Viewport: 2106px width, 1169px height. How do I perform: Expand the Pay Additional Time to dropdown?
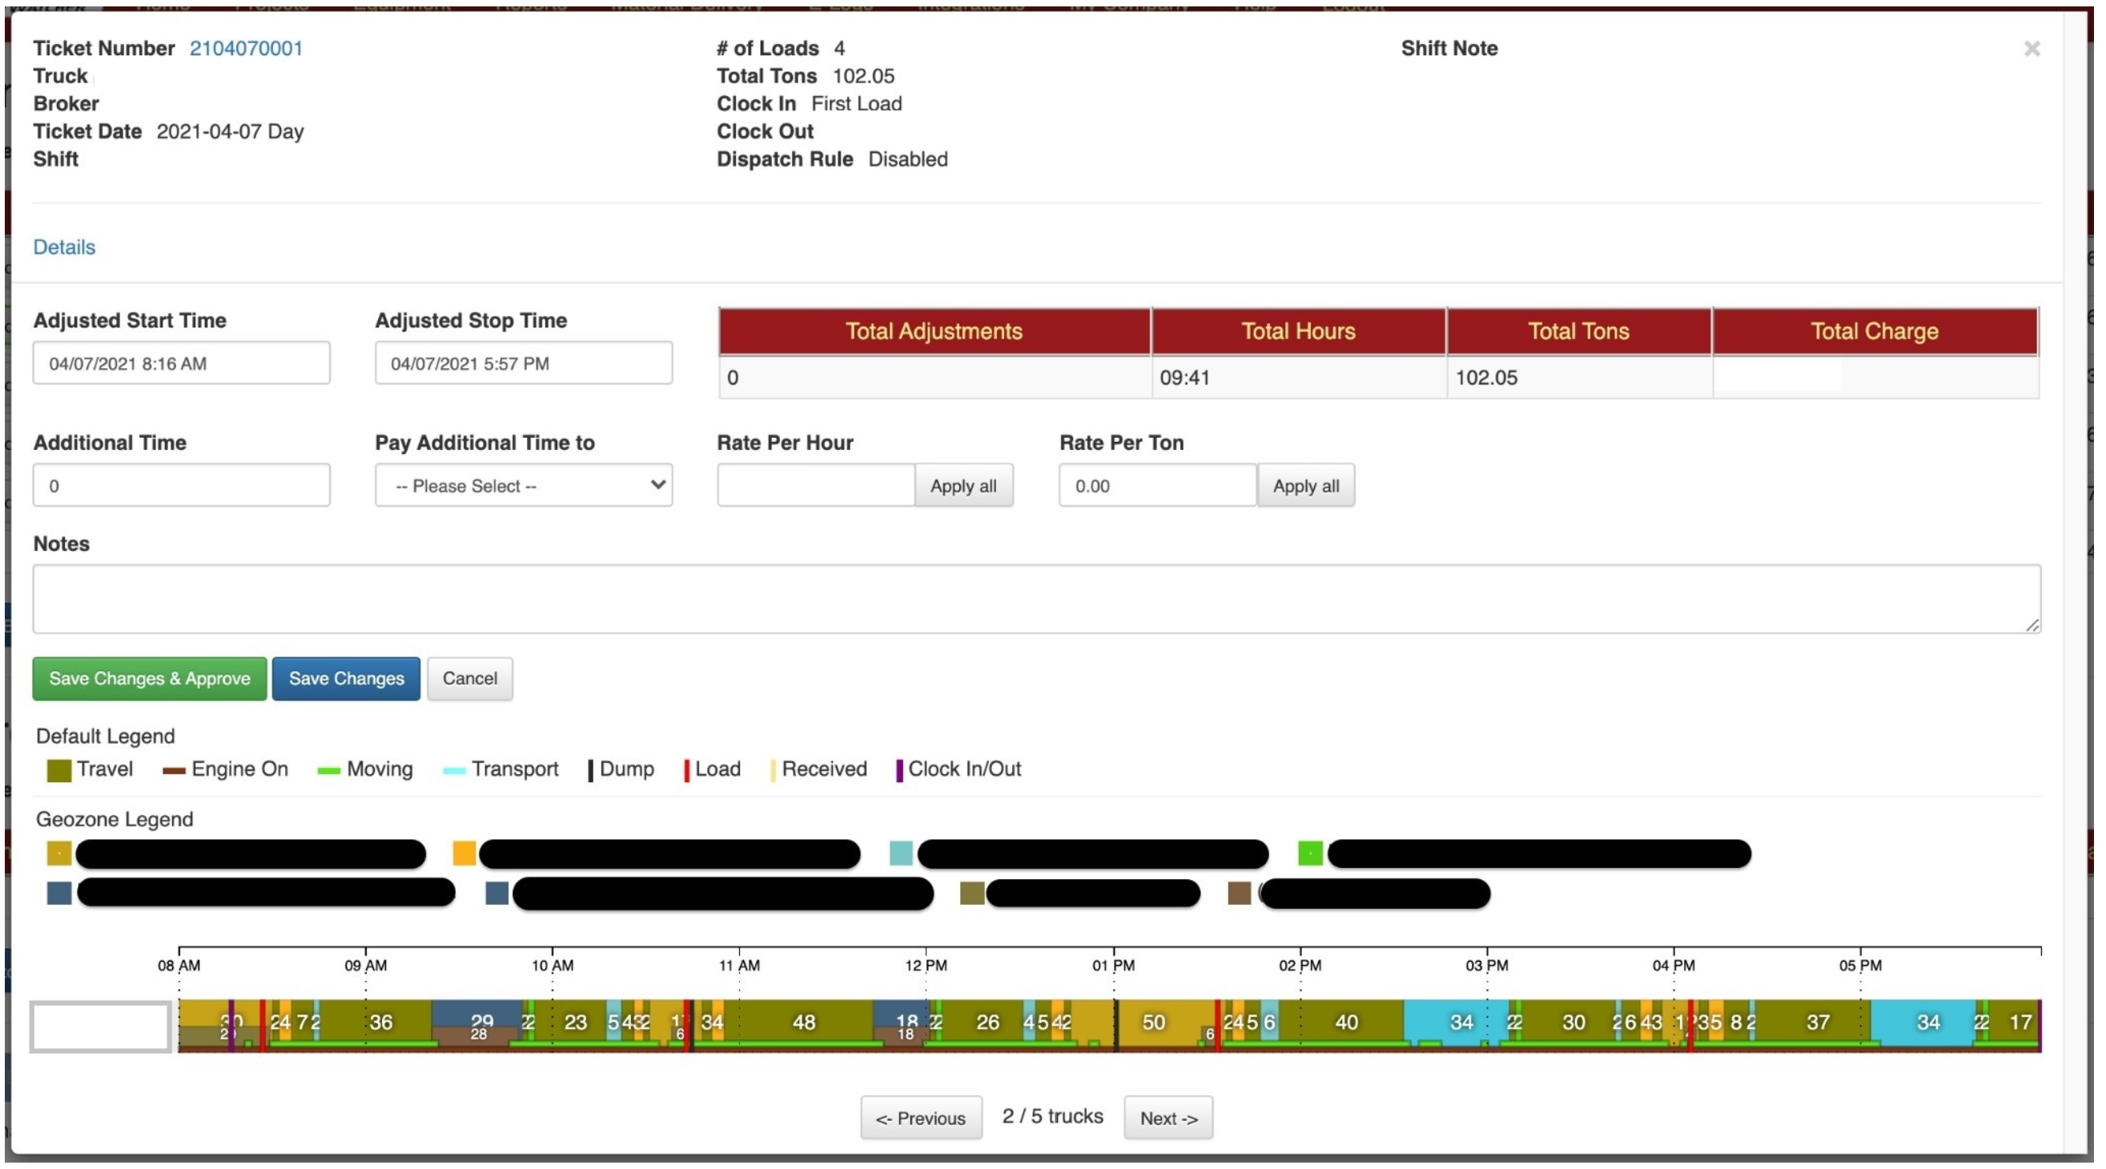coord(523,485)
